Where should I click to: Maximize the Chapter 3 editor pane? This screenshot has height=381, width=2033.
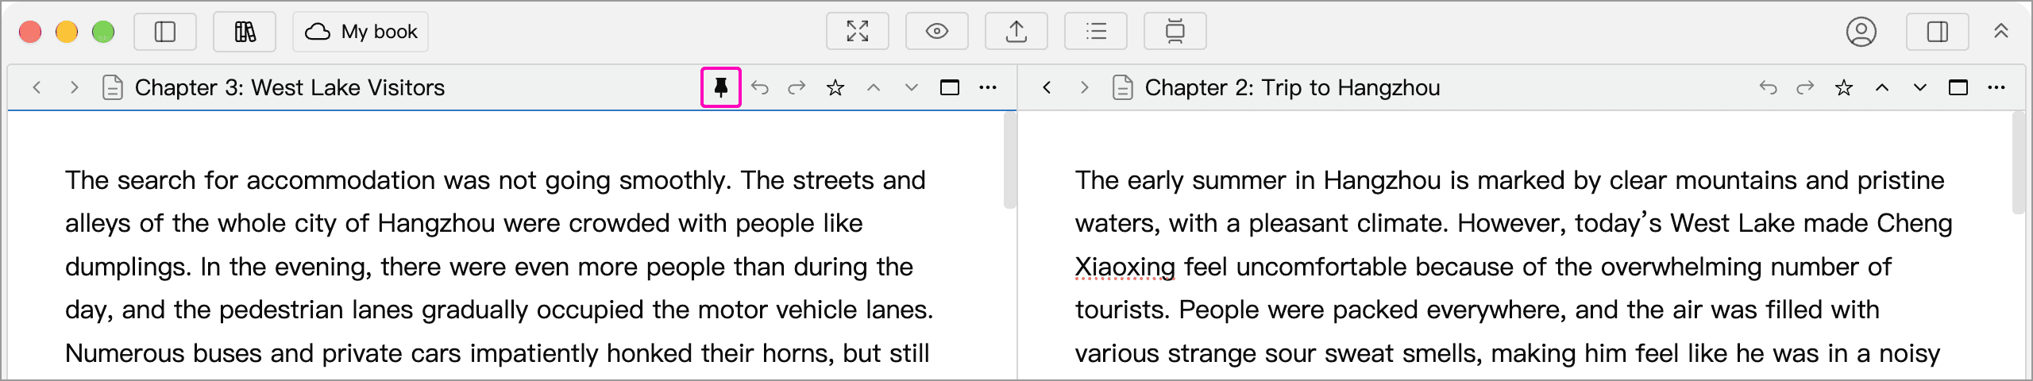950,87
